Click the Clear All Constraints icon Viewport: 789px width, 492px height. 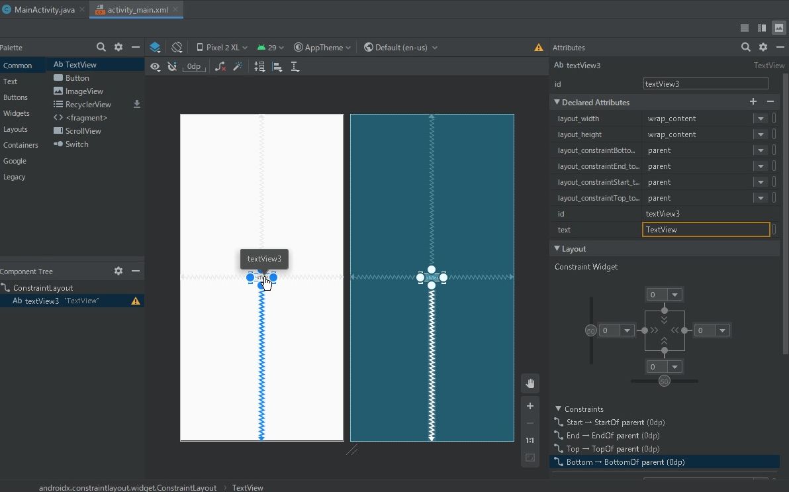pyautogui.click(x=220, y=67)
